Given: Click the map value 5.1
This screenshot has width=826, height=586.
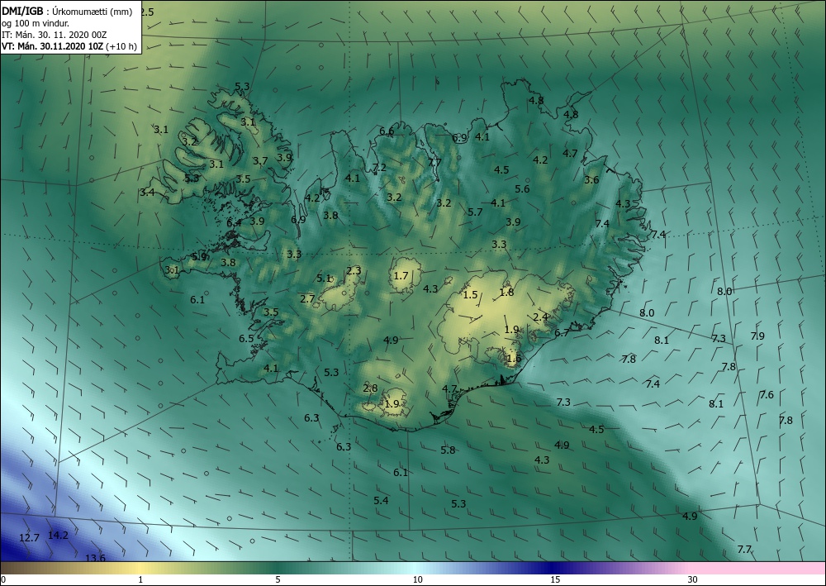Looking at the screenshot, I should (x=324, y=279).
